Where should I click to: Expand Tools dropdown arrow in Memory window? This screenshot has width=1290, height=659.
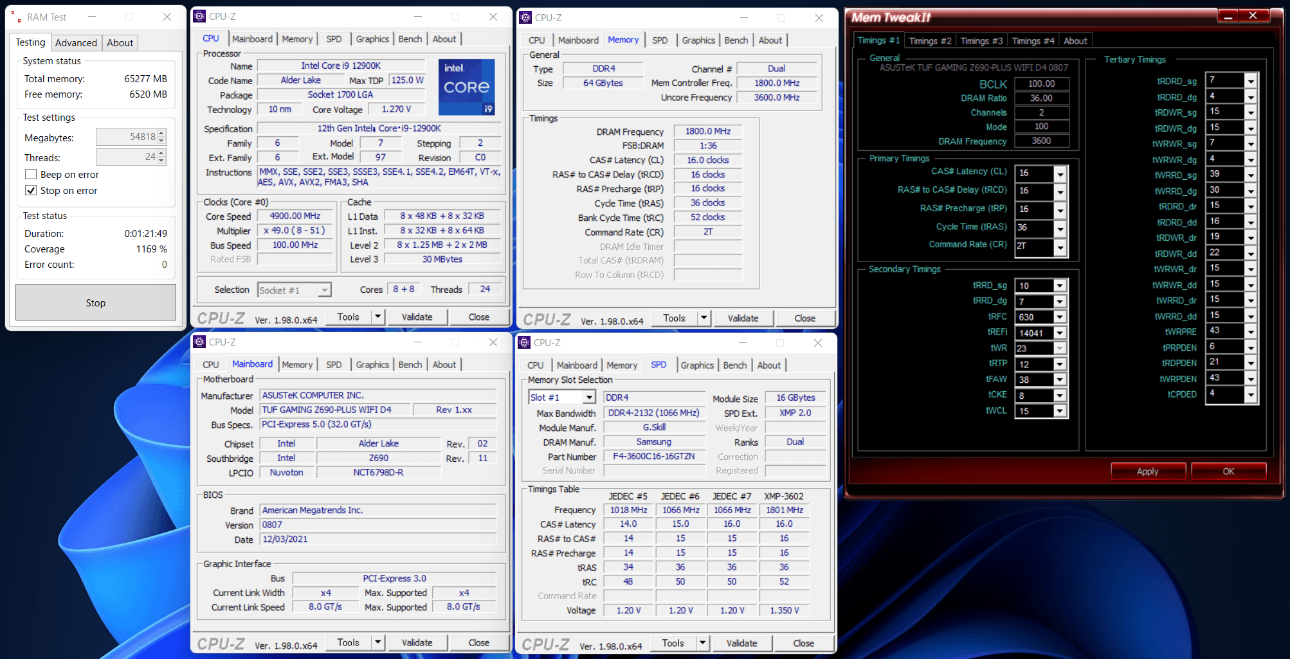(704, 318)
